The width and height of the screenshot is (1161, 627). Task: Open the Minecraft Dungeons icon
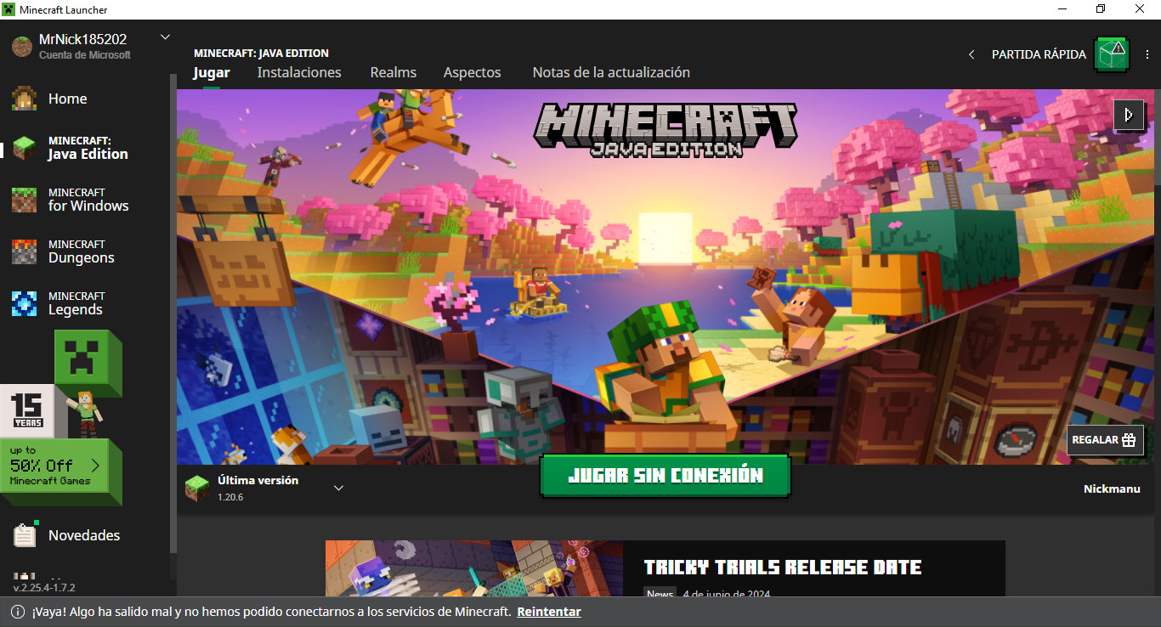coord(24,251)
